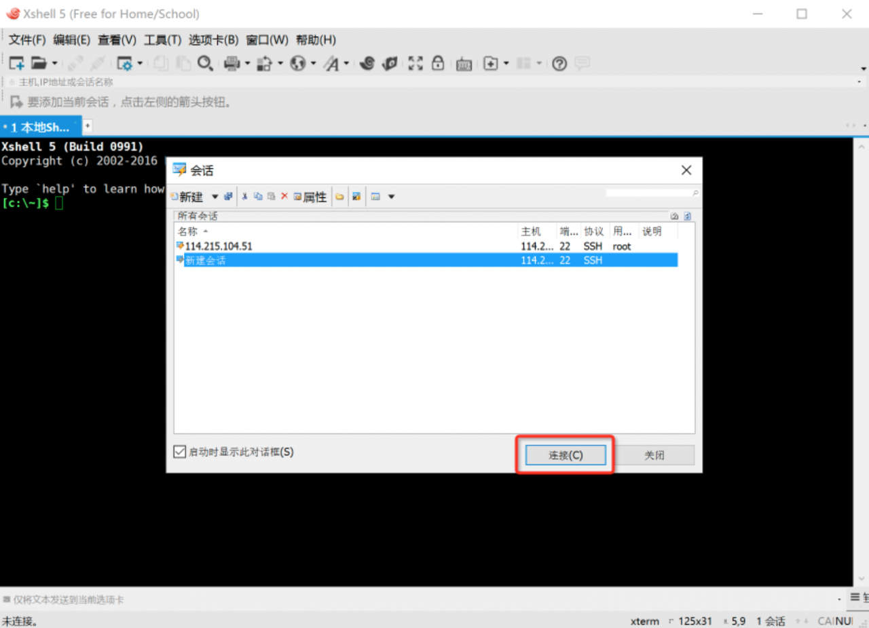Viewport: 869px width, 628px height.
Task: Click the host address input field
Action: (x=434, y=82)
